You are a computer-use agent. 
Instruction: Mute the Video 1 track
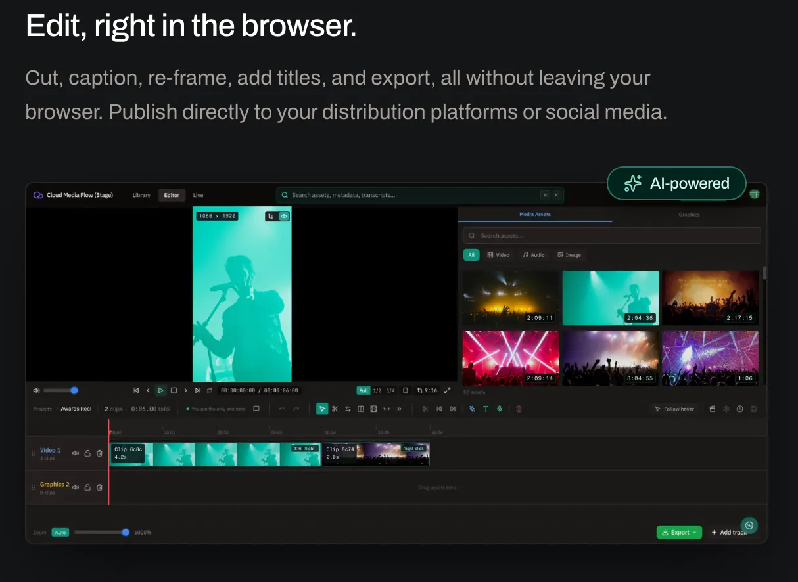76,453
